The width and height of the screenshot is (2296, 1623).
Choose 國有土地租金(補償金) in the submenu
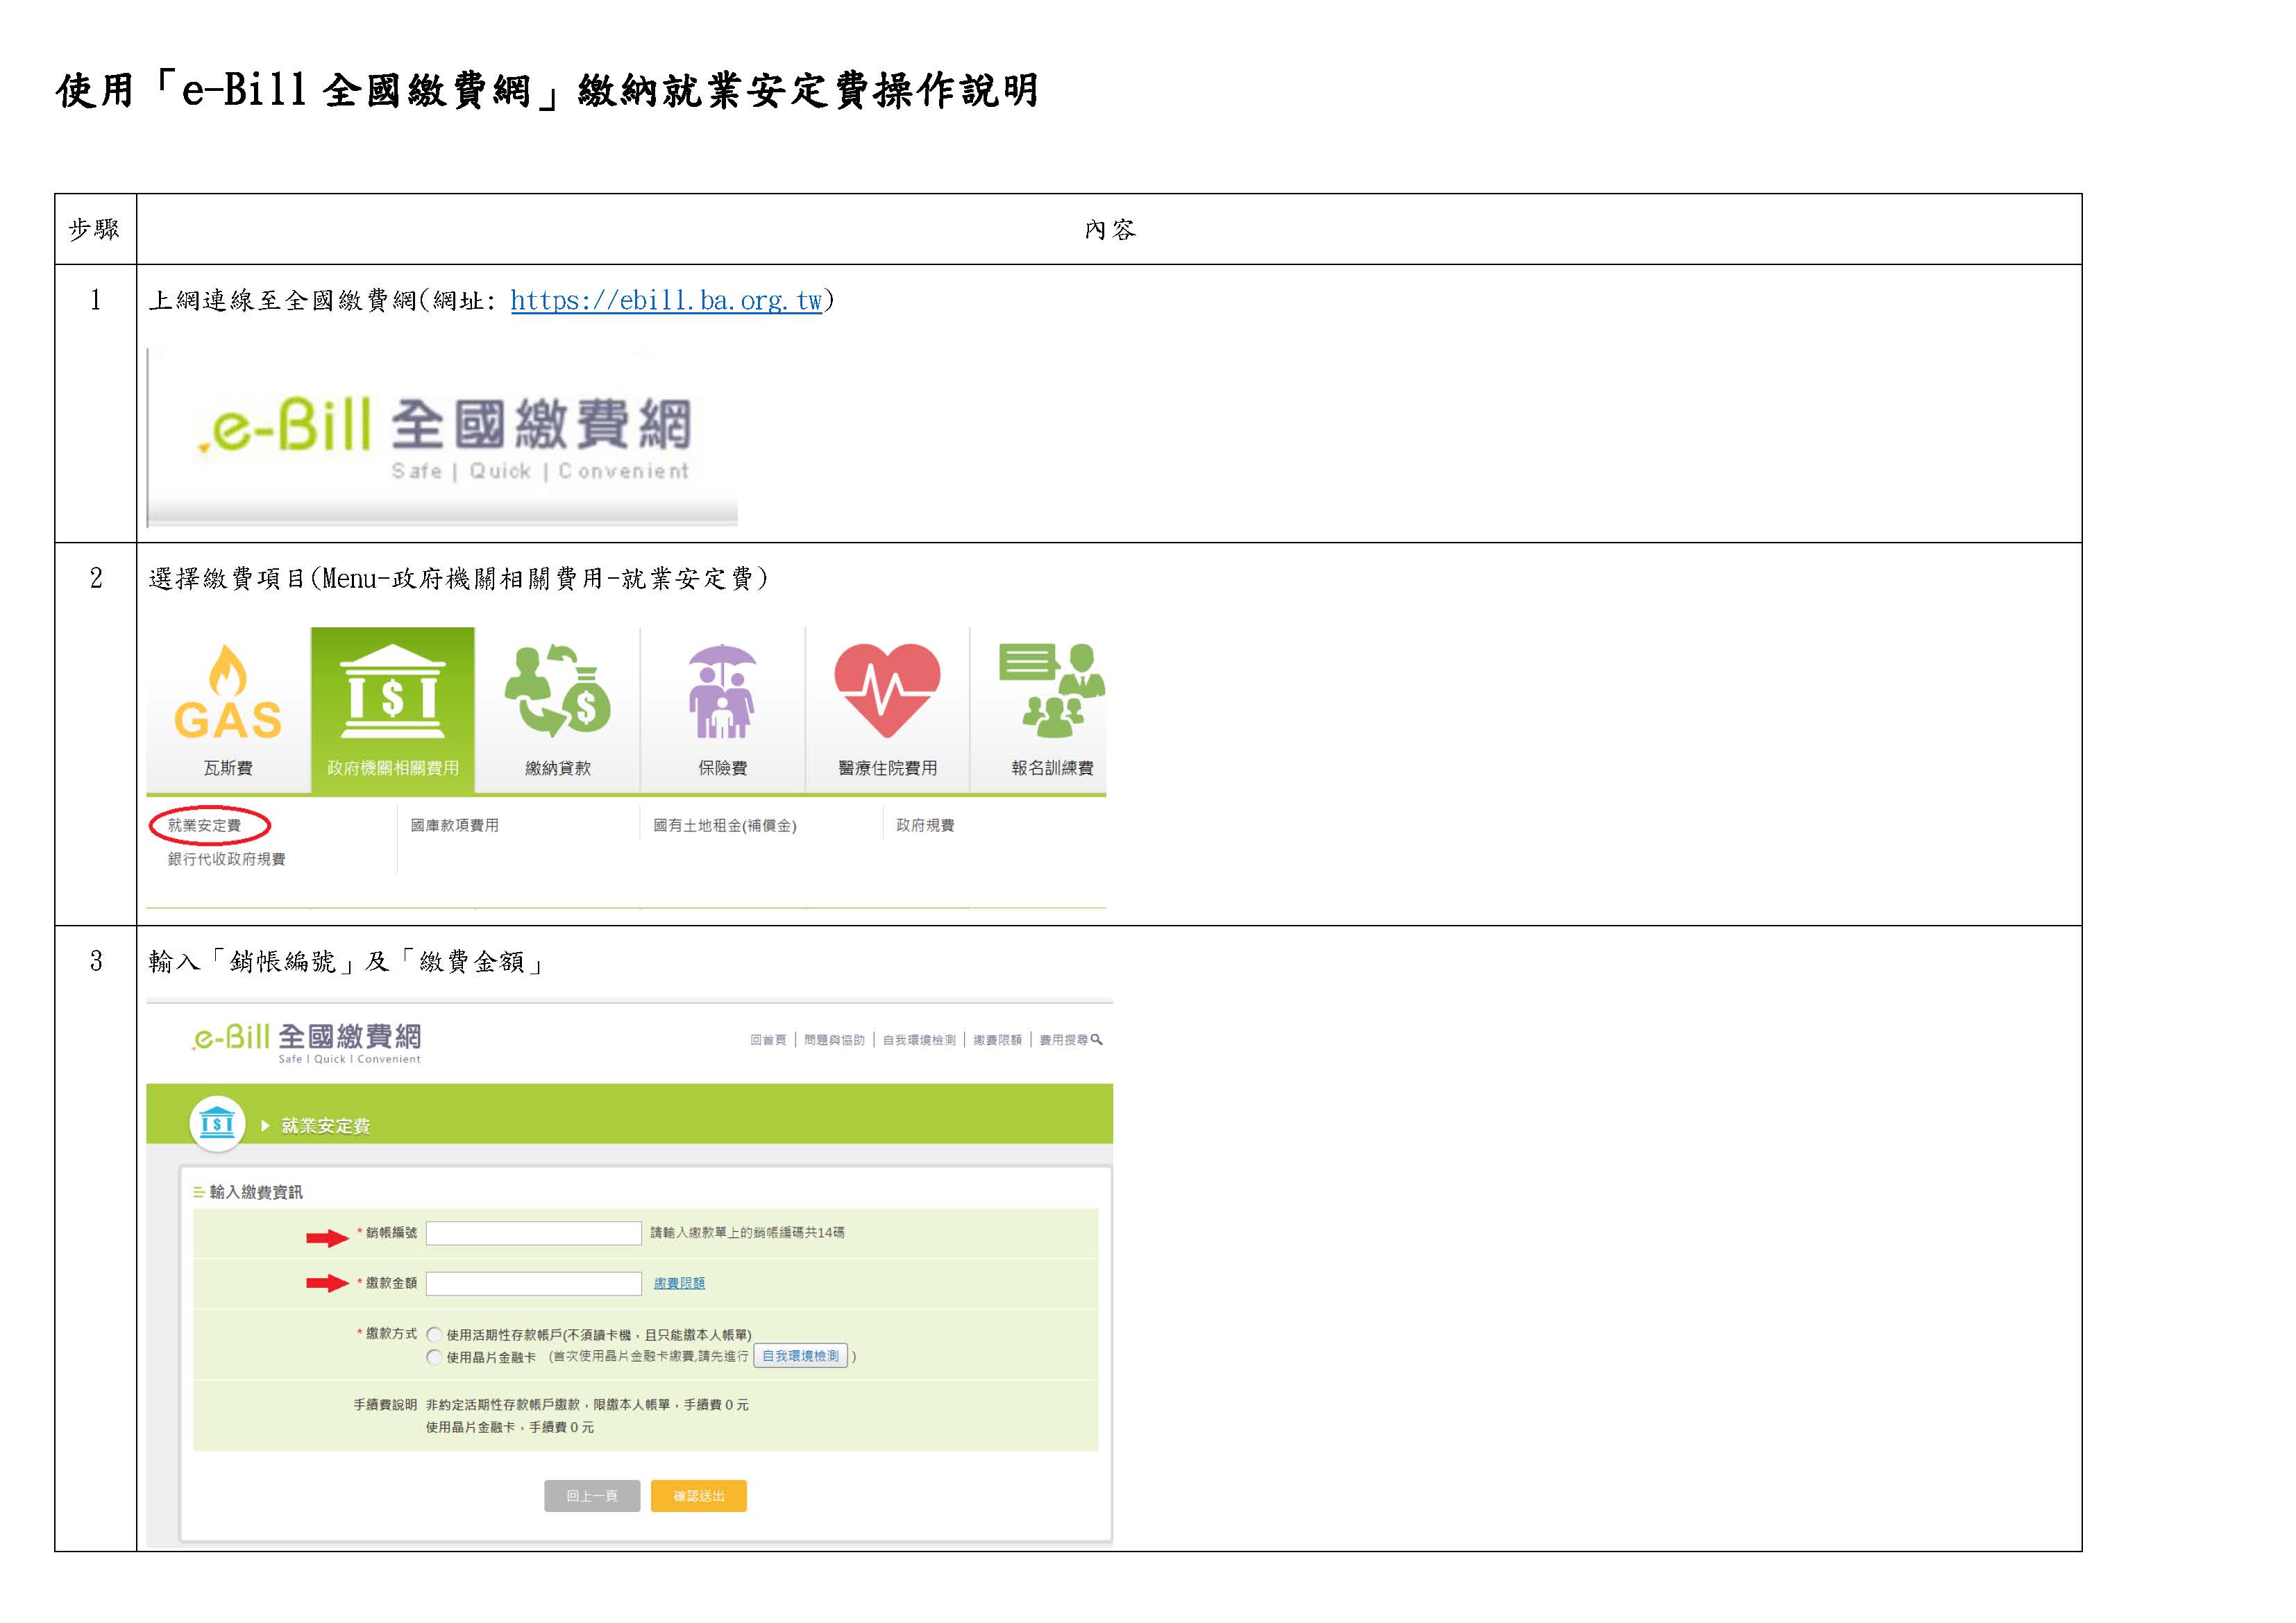click(x=725, y=825)
